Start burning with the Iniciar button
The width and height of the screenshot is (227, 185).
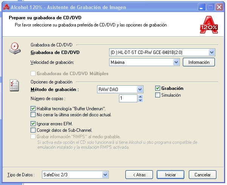pyautogui.click(x=170, y=175)
